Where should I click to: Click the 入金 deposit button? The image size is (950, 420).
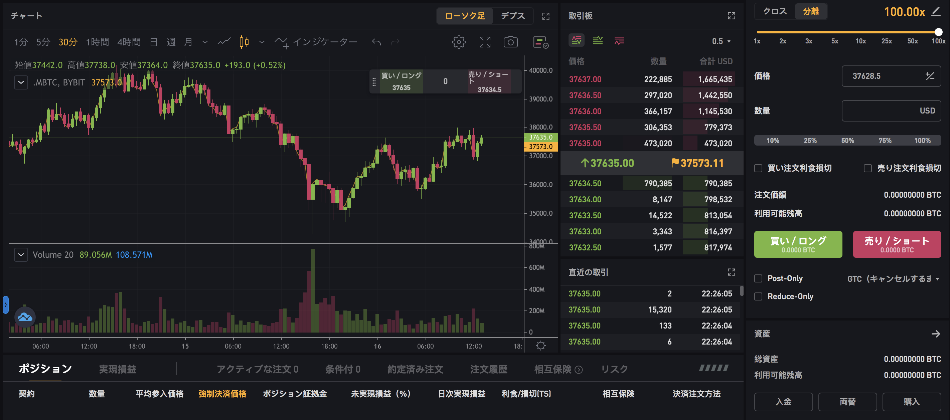783,402
